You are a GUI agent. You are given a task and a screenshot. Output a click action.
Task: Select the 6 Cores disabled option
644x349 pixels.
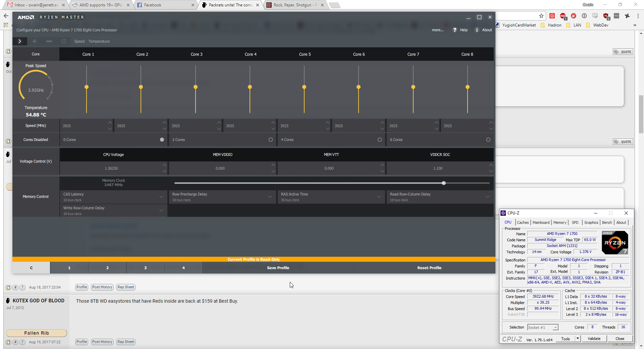pos(488,140)
